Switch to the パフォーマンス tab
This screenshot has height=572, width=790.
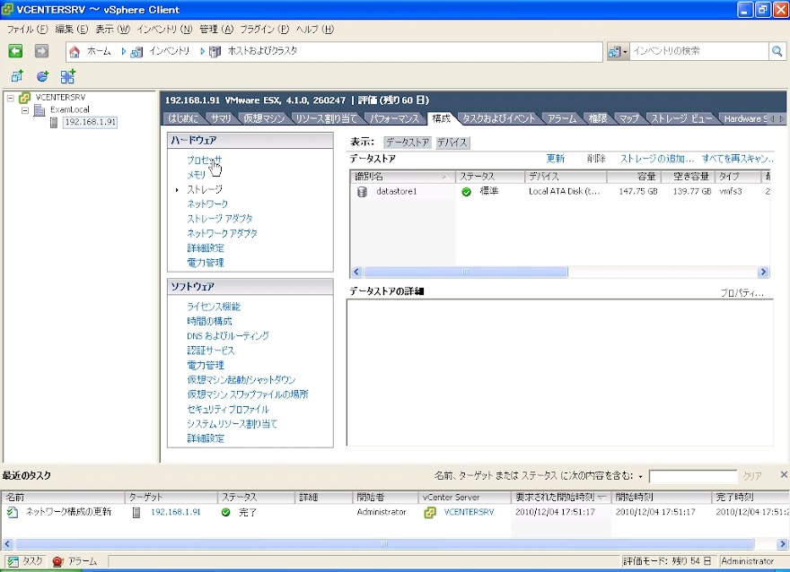tap(394, 118)
